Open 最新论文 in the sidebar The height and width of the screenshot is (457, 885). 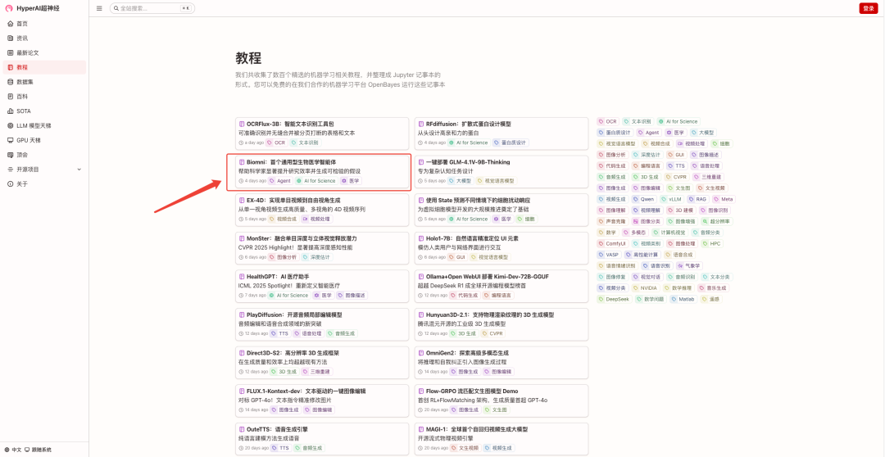pyautogui.click(x=44, y=53)
